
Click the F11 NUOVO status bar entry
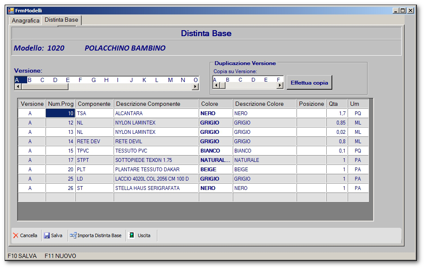click(60, 256)
